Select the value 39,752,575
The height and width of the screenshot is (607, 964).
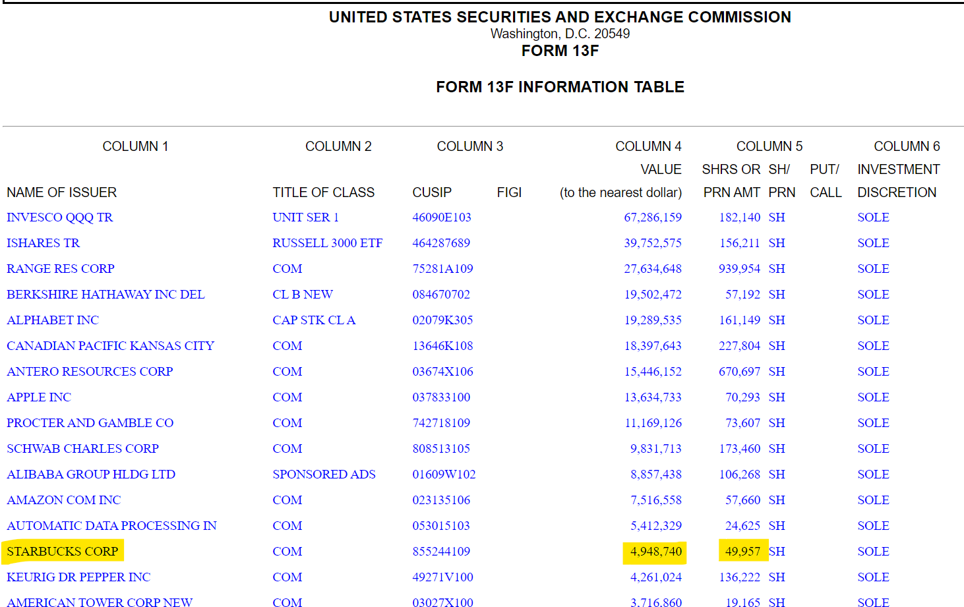653,243
